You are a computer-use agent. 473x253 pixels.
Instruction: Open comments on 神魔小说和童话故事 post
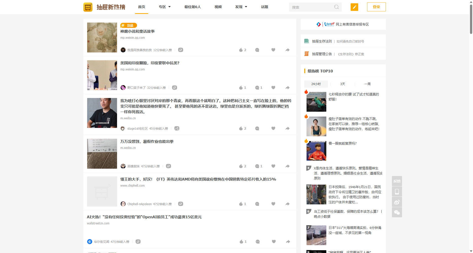pyautogui.click(x=257, y=50)
